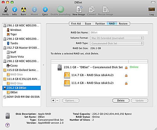The image size is (157, 130).
Task: Click the toolbar toggle pill in title bar
Action: click(x=153, y=3)
